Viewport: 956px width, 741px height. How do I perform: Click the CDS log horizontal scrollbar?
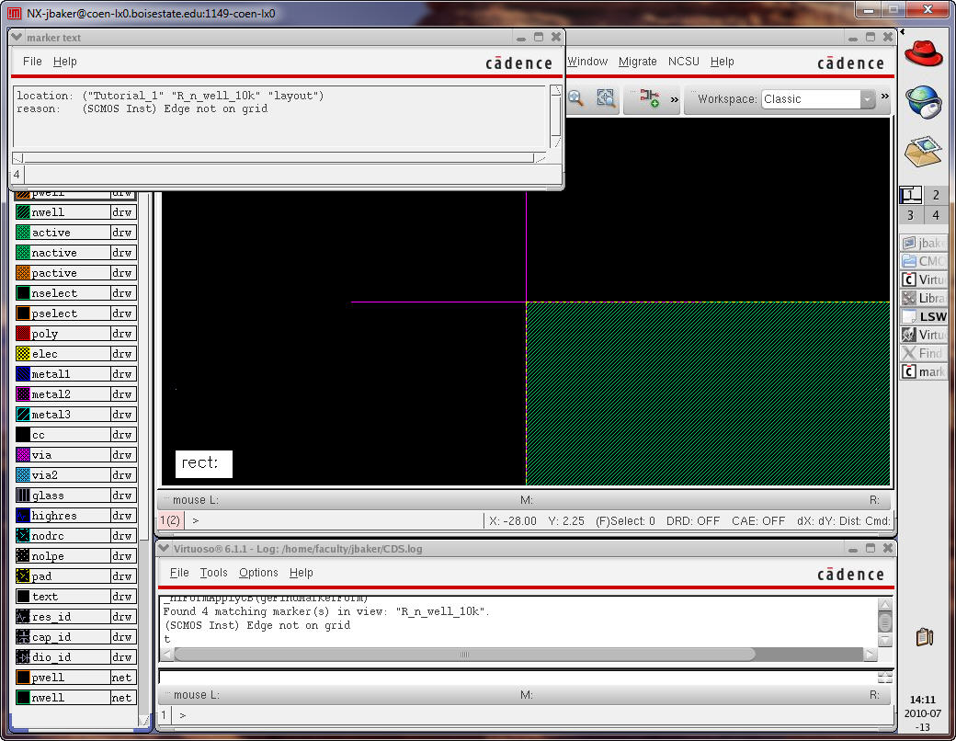coord(464,655)
